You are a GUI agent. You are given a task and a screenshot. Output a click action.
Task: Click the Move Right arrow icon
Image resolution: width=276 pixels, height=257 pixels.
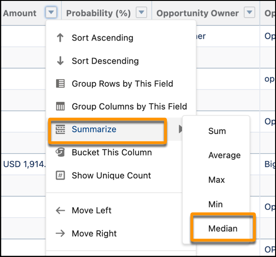click(60, 234)
